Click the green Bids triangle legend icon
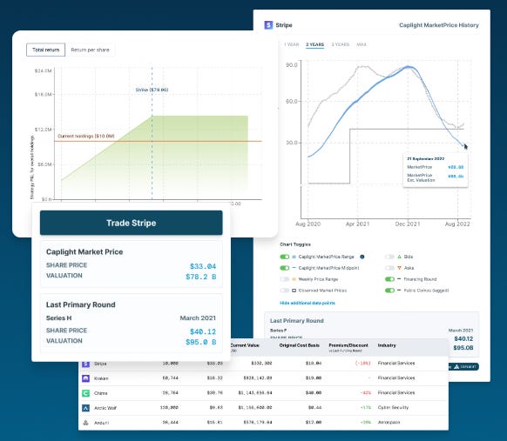 pos(399,257)
